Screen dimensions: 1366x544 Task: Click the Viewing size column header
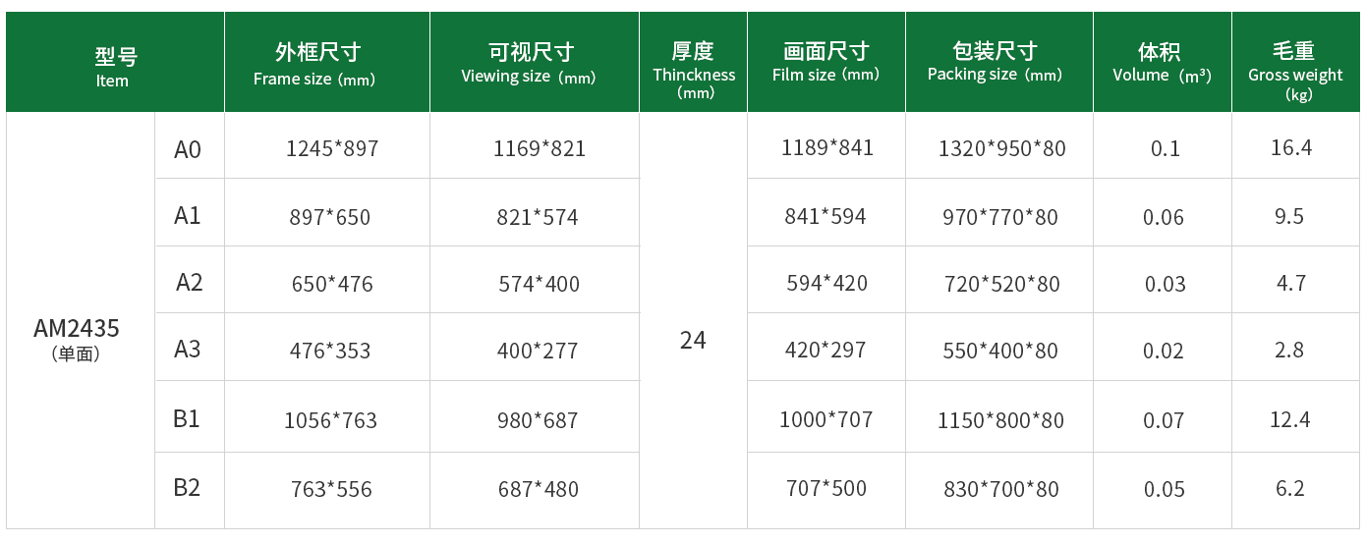point(535,62)
